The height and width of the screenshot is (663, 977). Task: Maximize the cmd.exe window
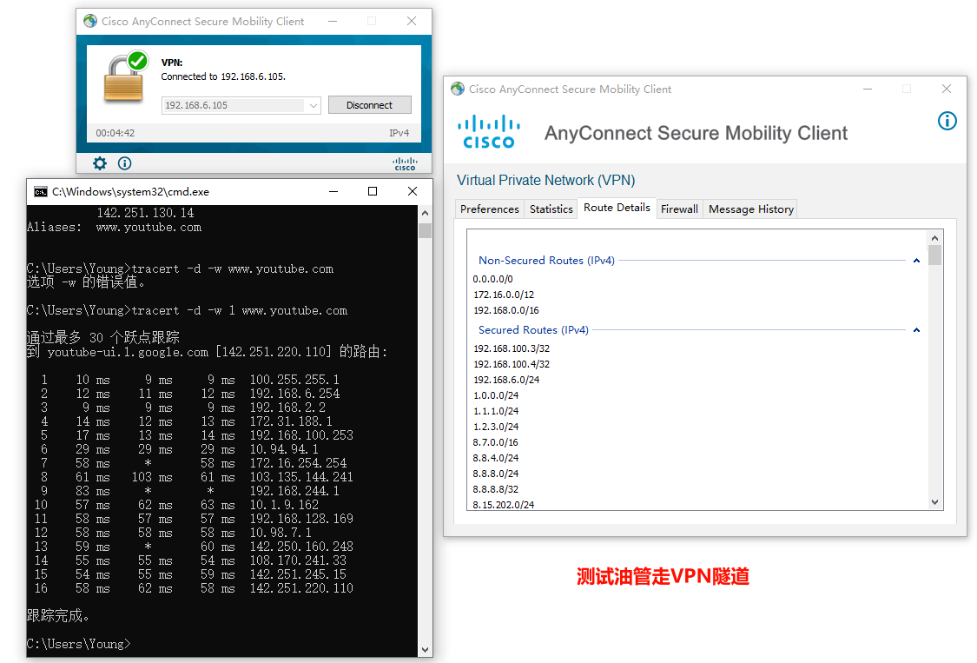pyautogui.click(x=373, y=191)
